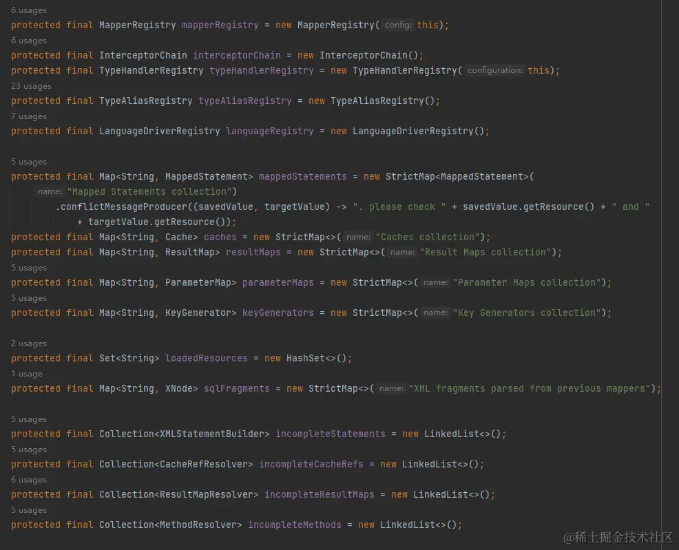Select the string "Result Maps collection"
This screenshot has width=679, height=550.
click(x=485, y=252)
